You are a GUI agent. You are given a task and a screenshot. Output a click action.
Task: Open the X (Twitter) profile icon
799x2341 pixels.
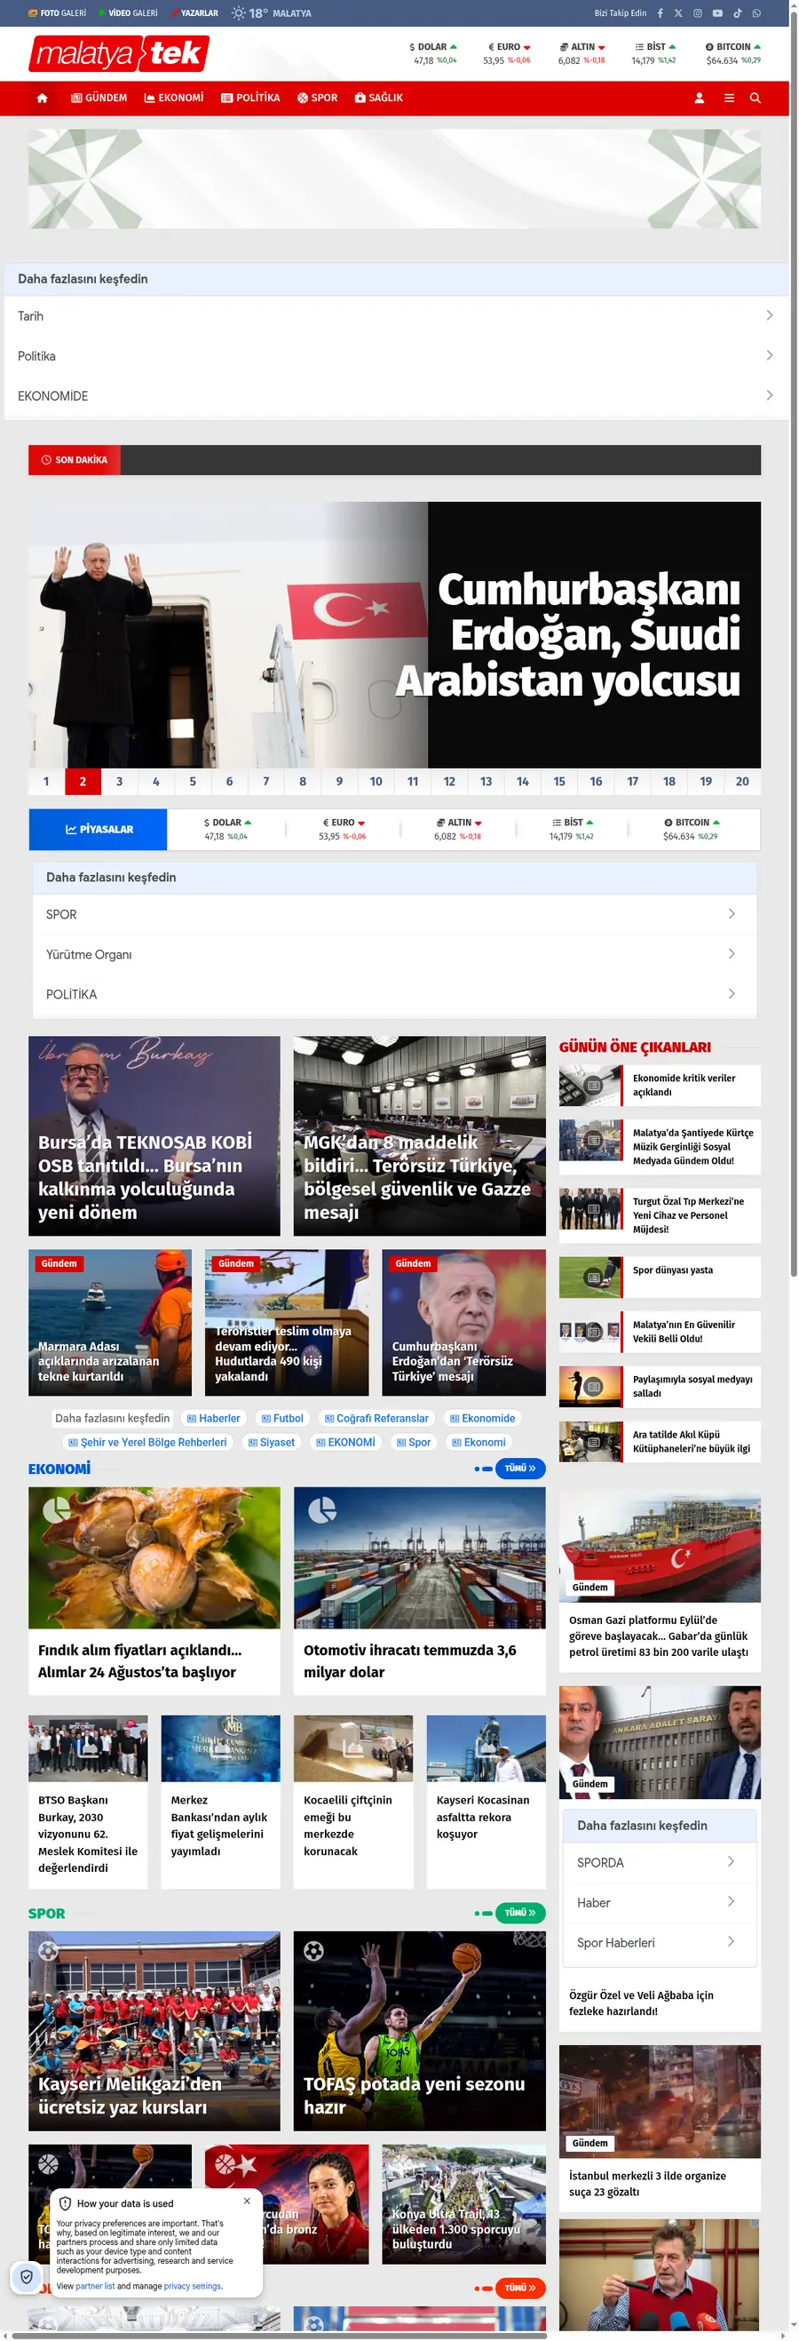point(678,13)
